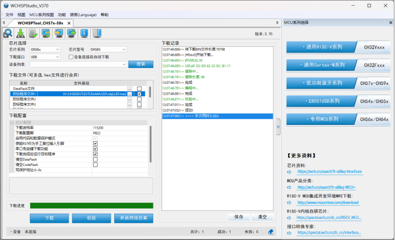Toggle 下载完成后运行目标程序 checkbox
Image resolution: width=395 pixels, height=240 pixels.
95,154
